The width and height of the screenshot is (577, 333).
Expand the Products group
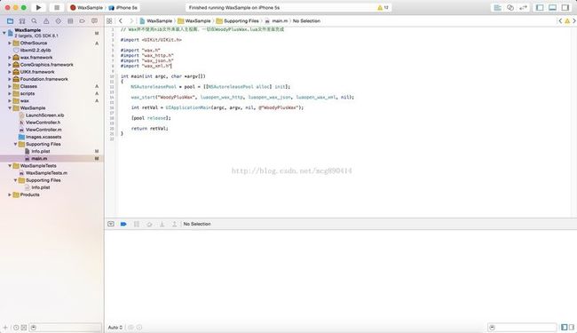point(10,194)
